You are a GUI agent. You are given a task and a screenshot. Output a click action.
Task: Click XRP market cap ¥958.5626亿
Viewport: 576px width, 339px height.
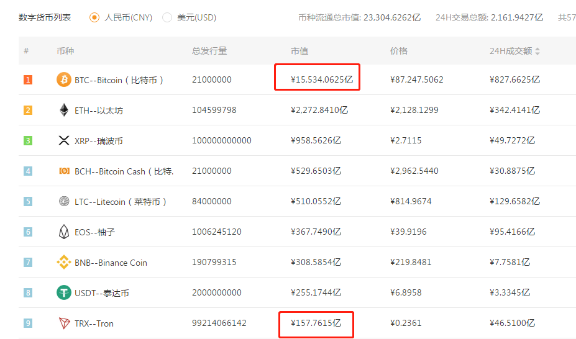(316, 140)
